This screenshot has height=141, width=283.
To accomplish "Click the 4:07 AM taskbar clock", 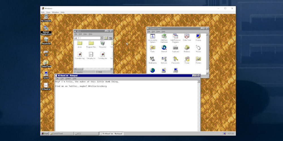I will pos(231,134).
